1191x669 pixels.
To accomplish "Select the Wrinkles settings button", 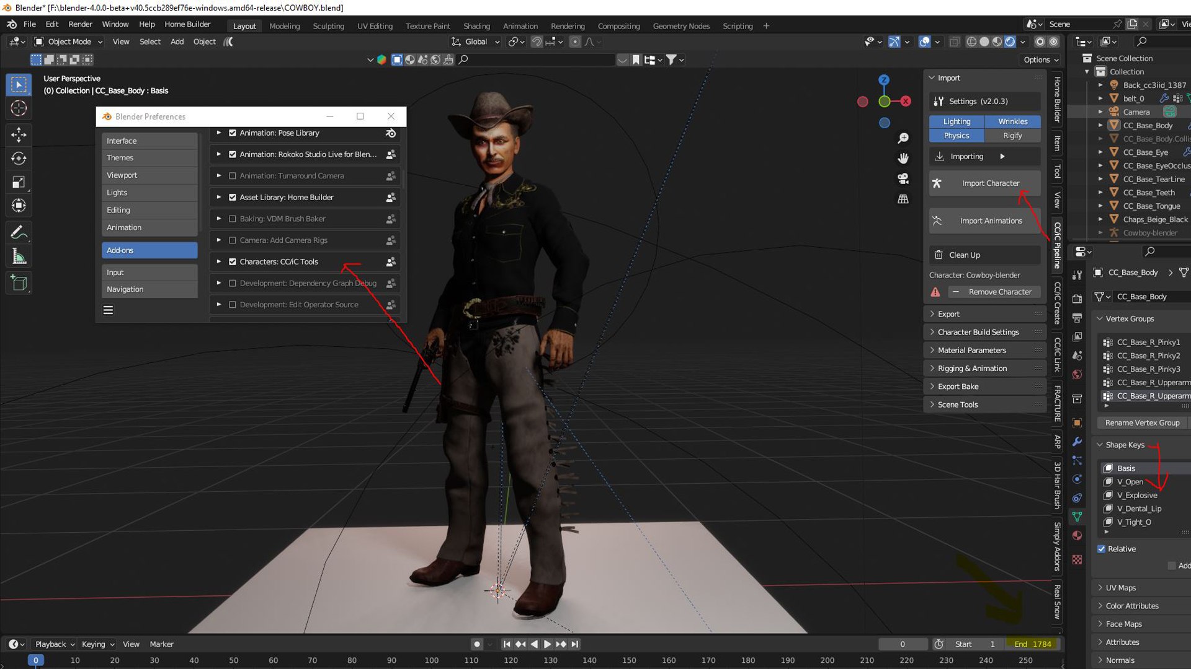I will [x=1012, y=122].
